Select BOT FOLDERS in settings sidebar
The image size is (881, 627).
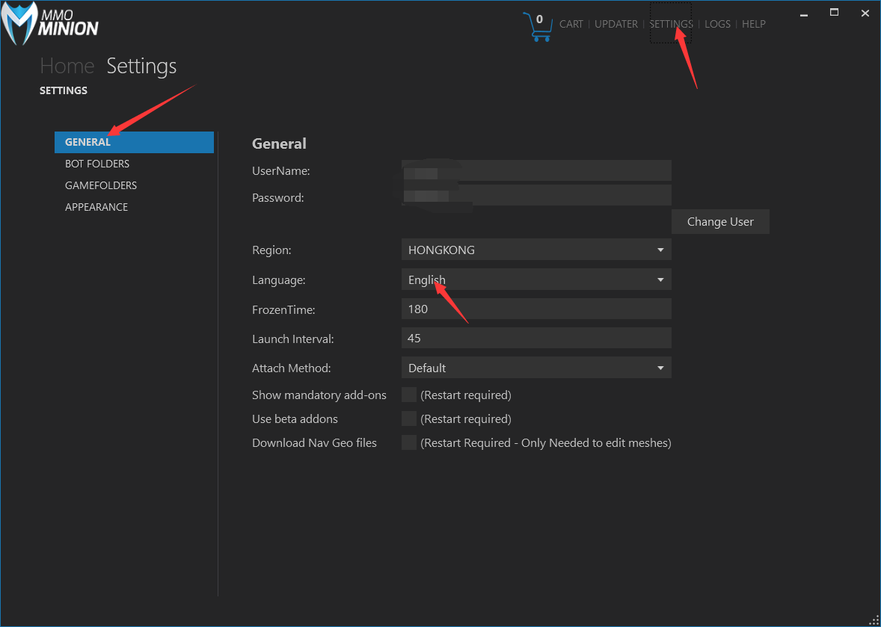[97, 164]
